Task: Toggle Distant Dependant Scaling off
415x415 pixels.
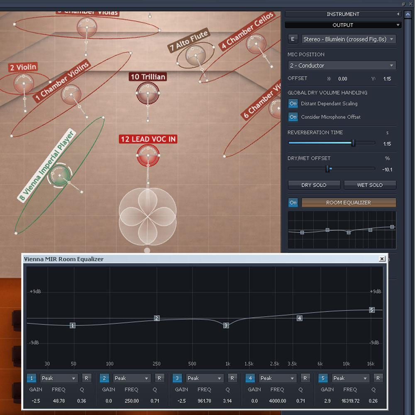Action: pos(293,104)
